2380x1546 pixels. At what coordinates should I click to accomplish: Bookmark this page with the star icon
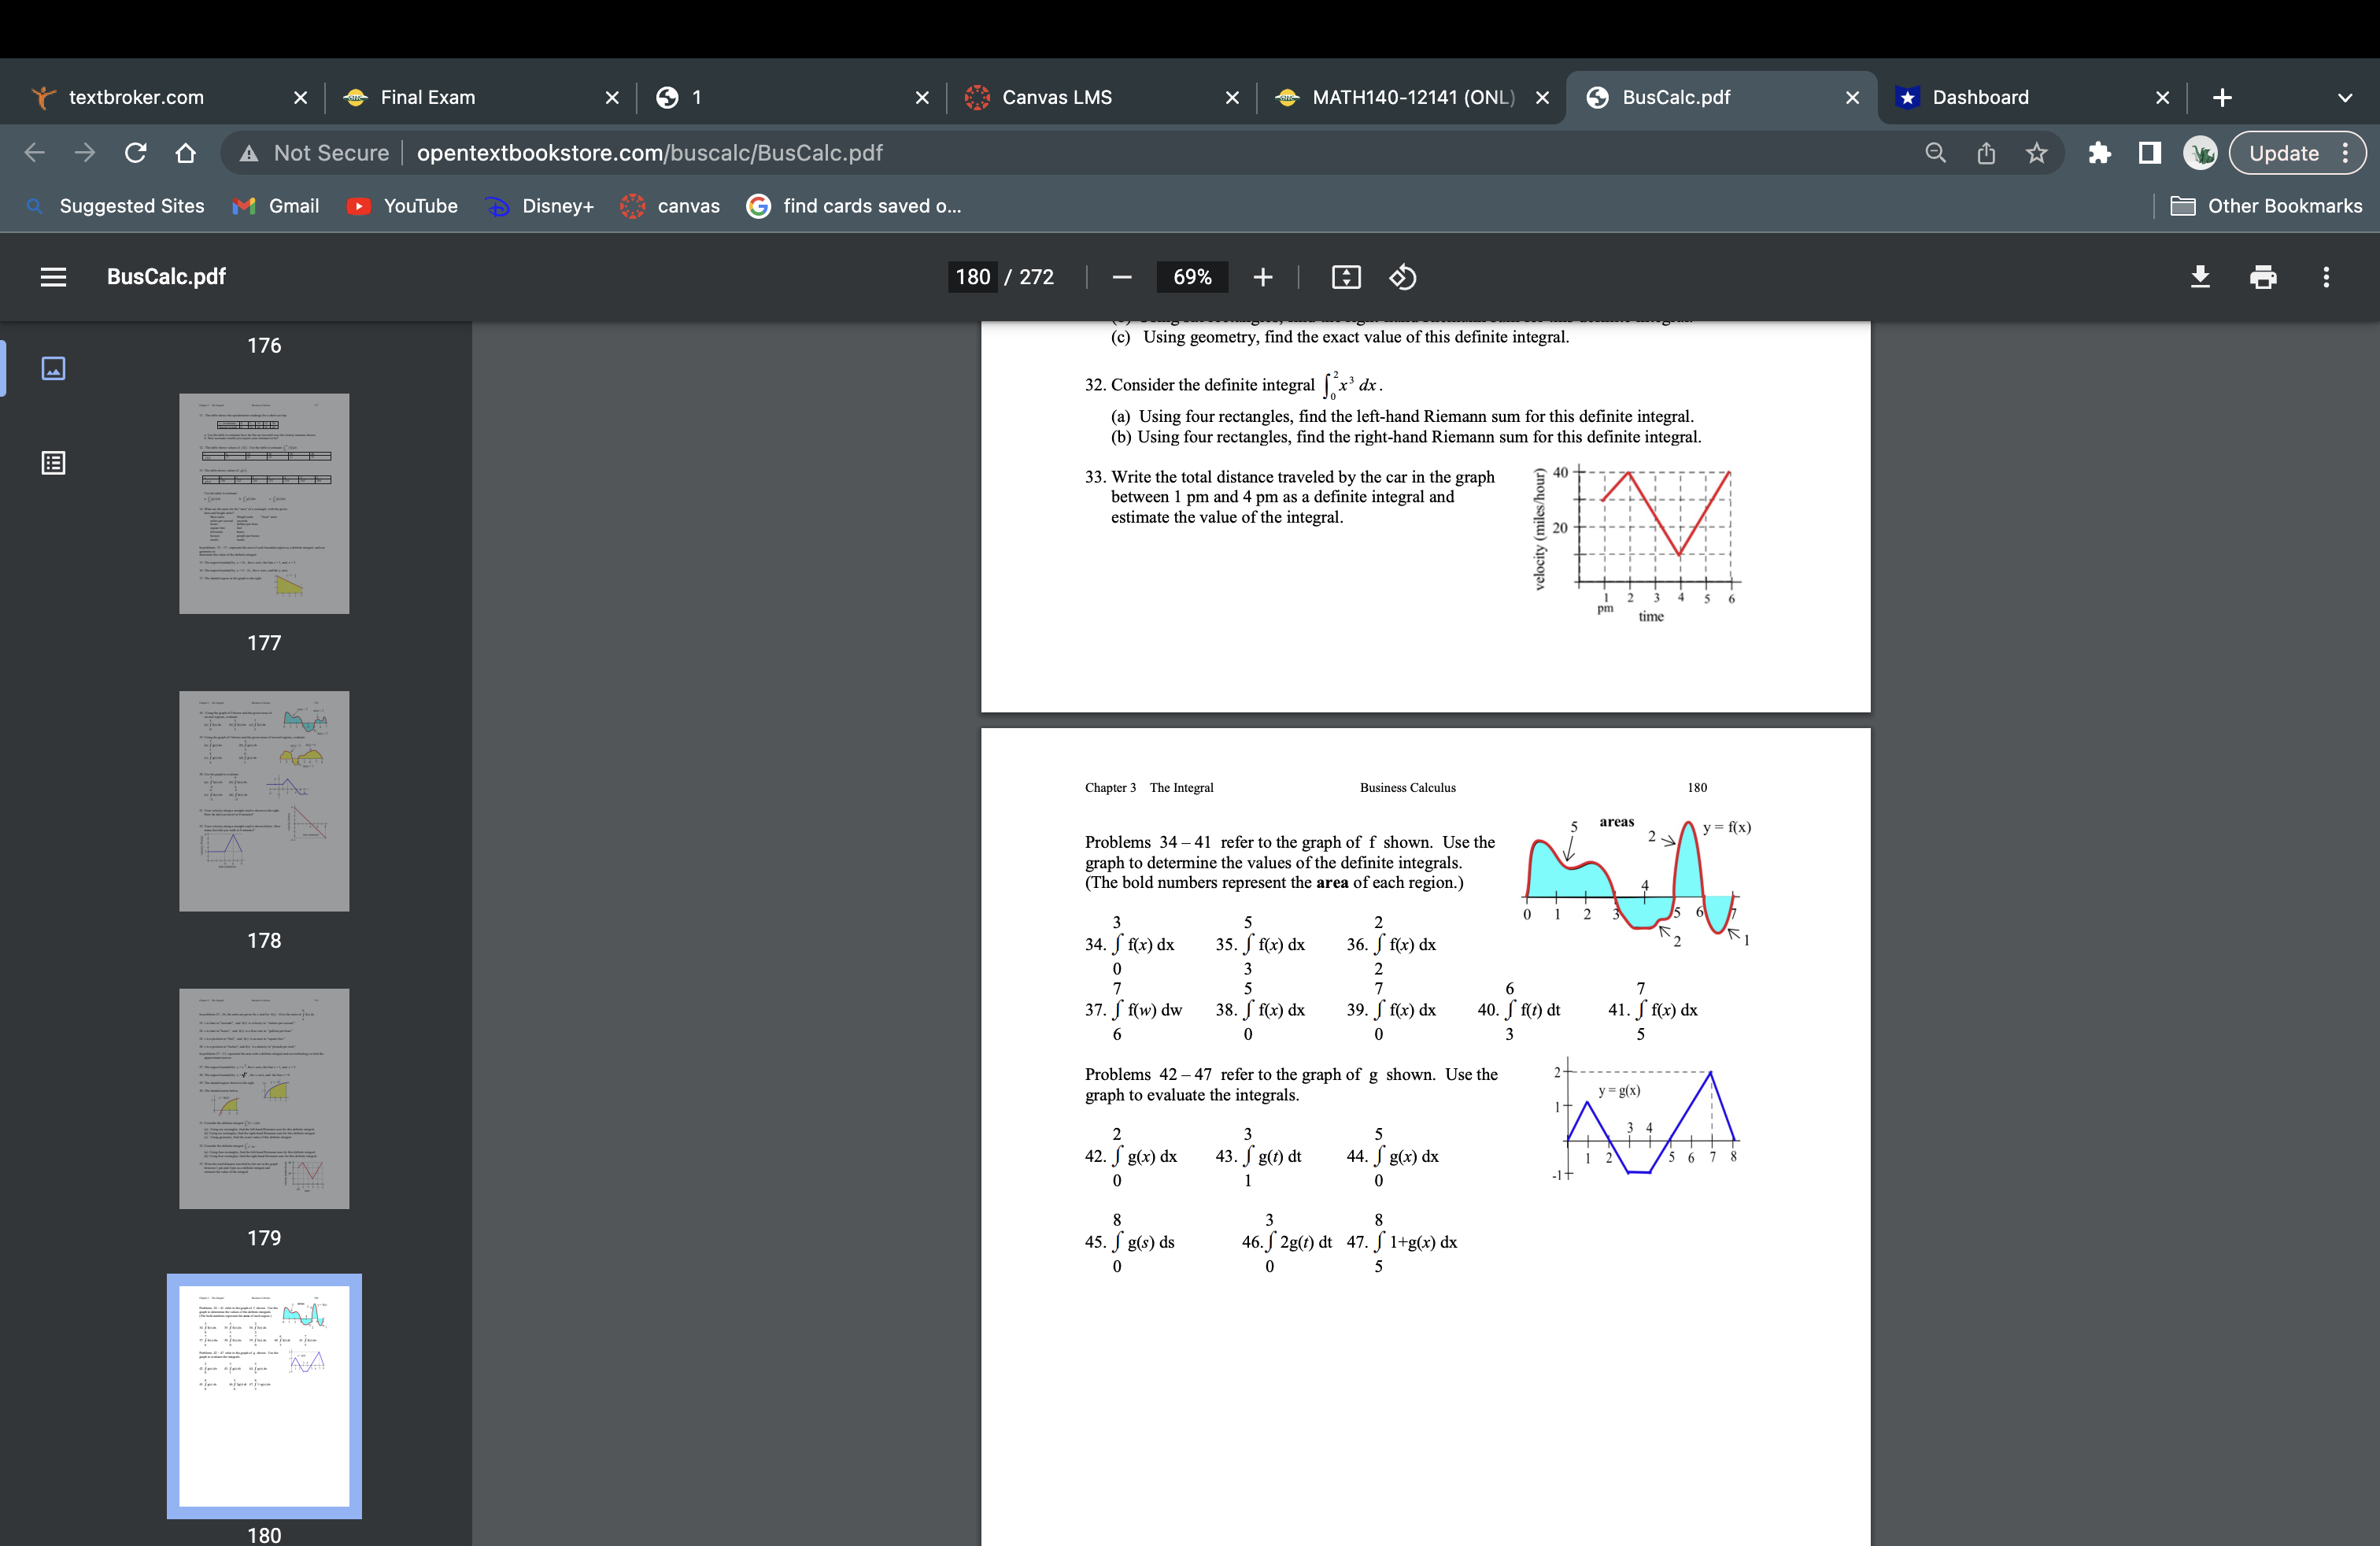pos(2037,152)
